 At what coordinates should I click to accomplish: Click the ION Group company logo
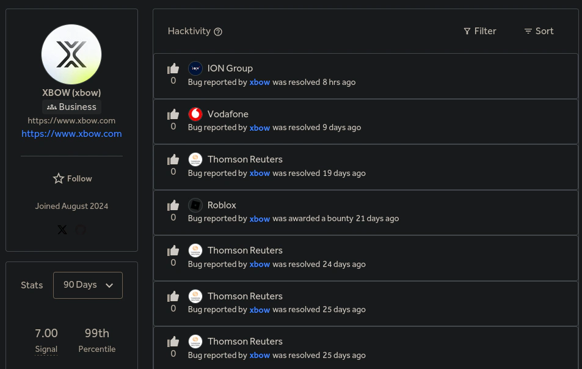point(195,68)
